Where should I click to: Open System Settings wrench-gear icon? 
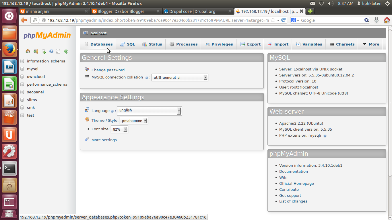click(9, 151)
